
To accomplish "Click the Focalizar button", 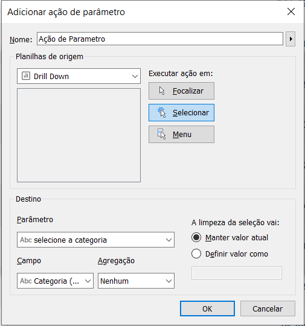I will pos(181,91).
